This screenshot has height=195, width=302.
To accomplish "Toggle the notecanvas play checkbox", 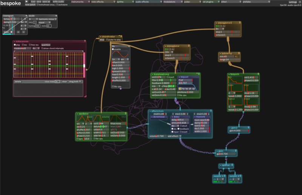I will [15, 45].
